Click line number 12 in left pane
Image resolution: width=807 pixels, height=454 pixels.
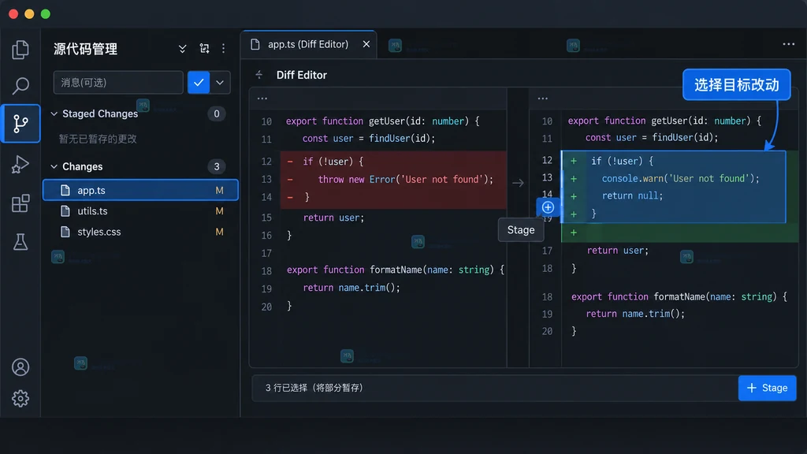tap(266, 162)
